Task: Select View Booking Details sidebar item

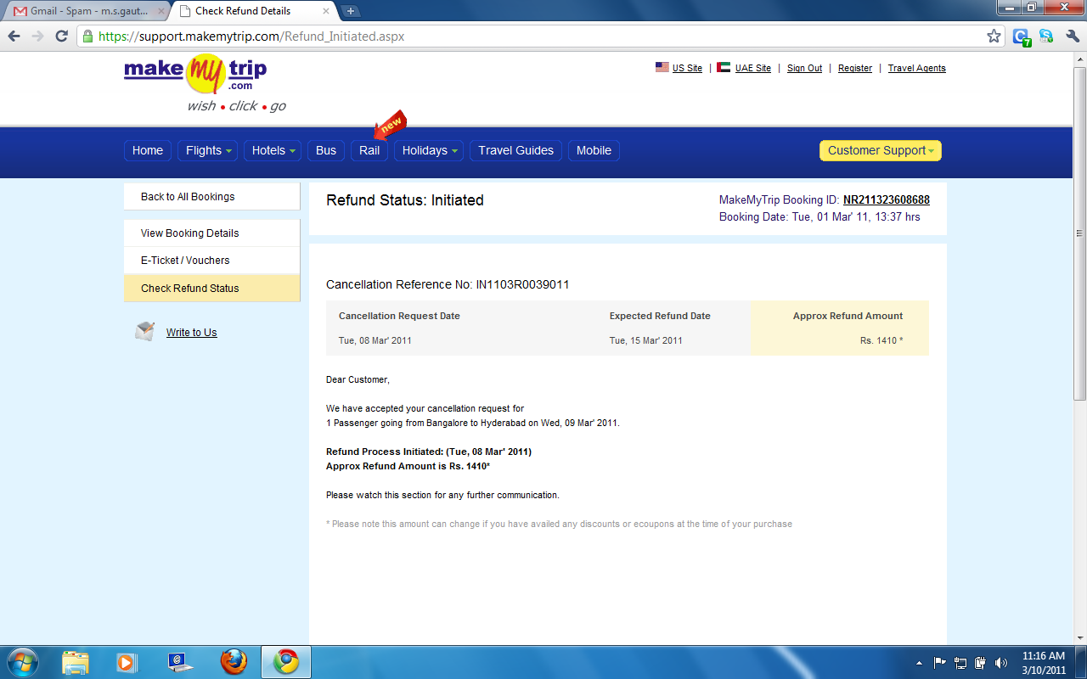Action: point(211,233)
